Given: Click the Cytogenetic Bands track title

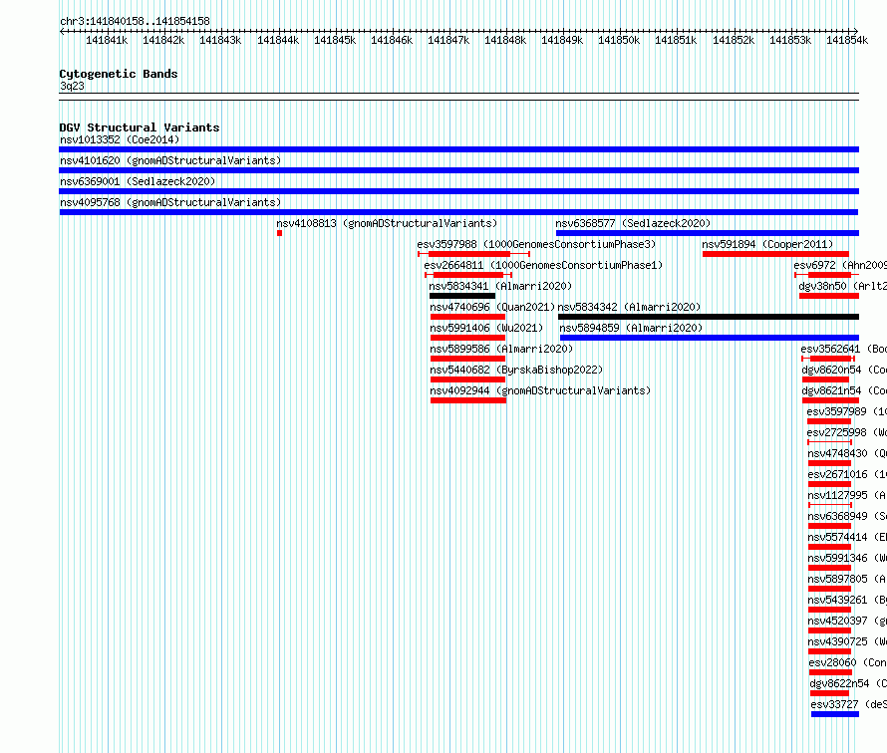Looking at the screenshot, I should click(119, 74).
